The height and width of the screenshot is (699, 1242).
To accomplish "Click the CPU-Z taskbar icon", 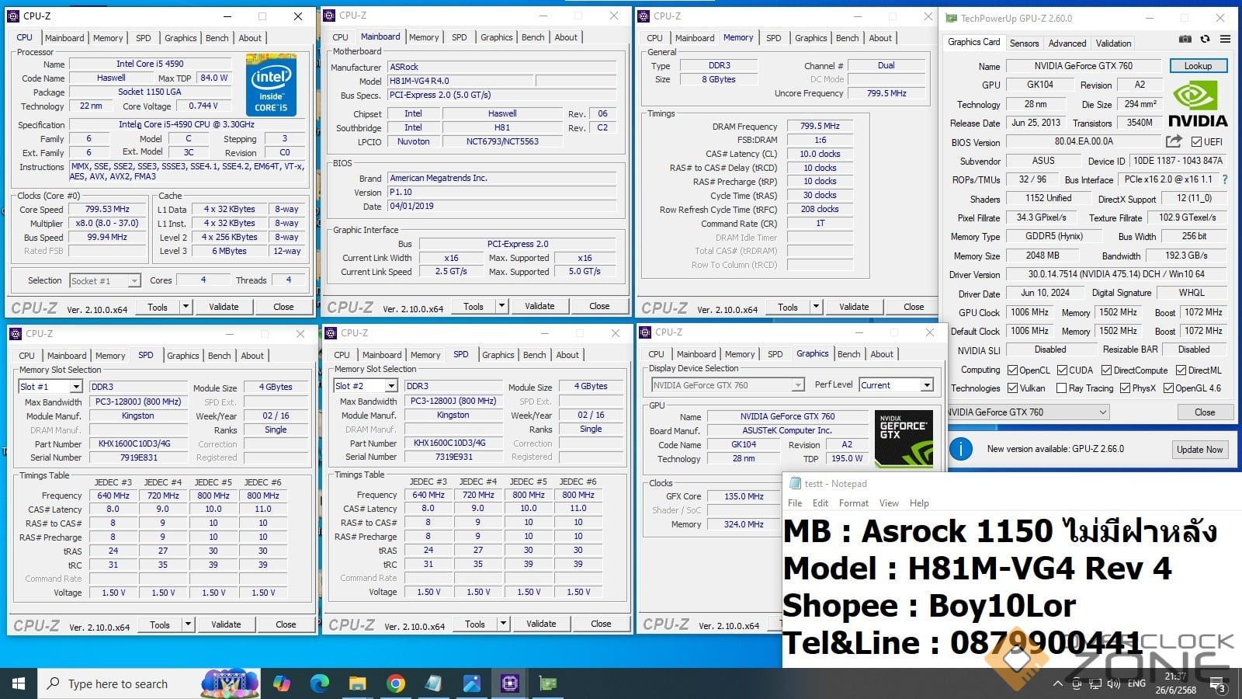I will pos(510,683).
